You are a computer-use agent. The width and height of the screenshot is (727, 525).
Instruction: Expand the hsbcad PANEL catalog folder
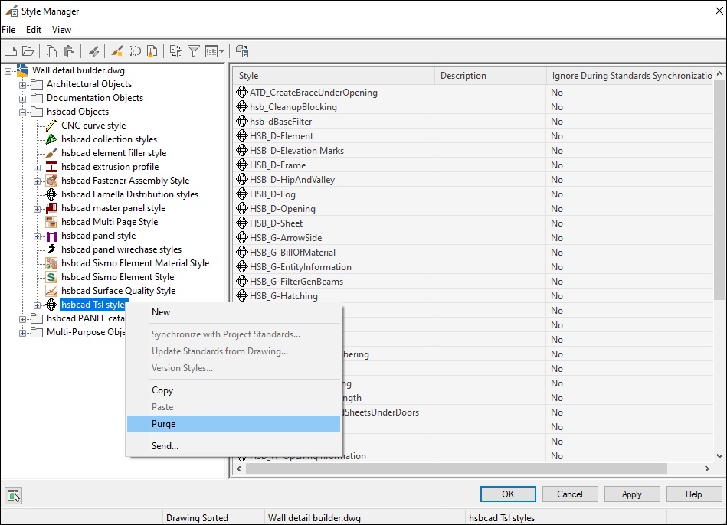[22, 319]
